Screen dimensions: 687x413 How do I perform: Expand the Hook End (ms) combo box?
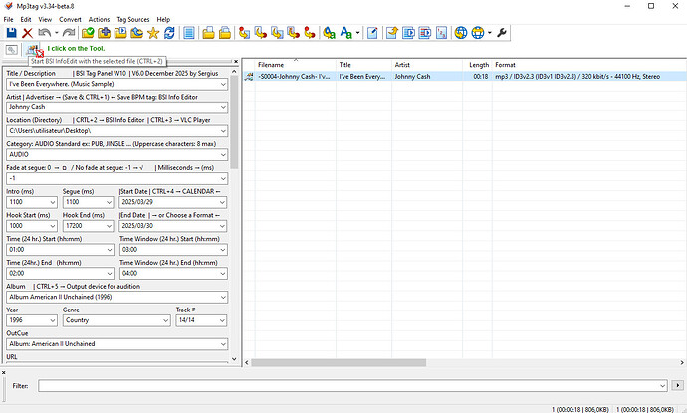point(110,226)
